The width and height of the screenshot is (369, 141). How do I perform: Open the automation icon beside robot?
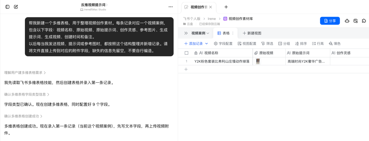(356, 21)
